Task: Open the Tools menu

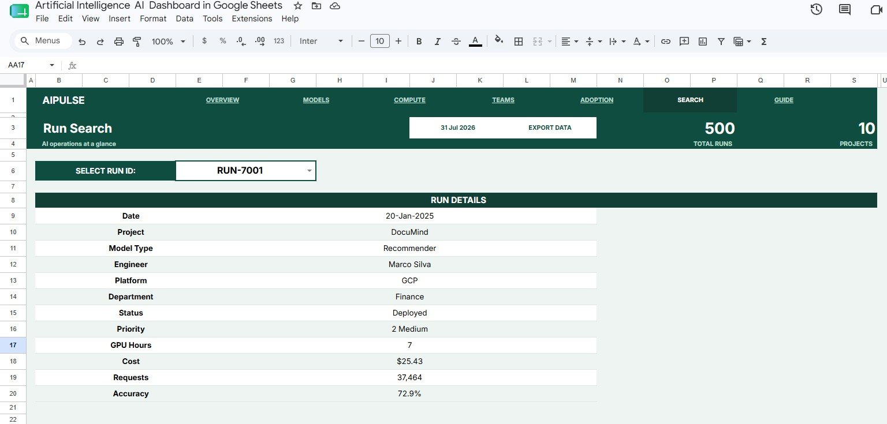Action: point(213,18)
